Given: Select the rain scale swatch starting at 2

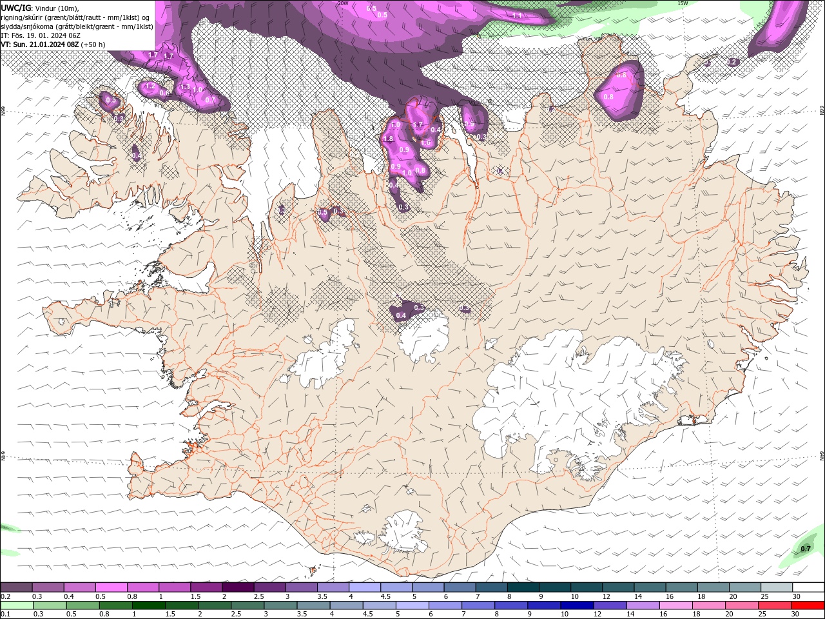Looking at the screenshot, I should point(214,605).
